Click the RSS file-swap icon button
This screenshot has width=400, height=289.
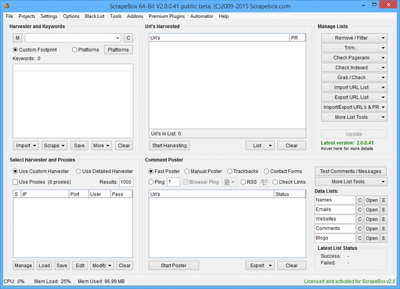(x=265, y=182)
